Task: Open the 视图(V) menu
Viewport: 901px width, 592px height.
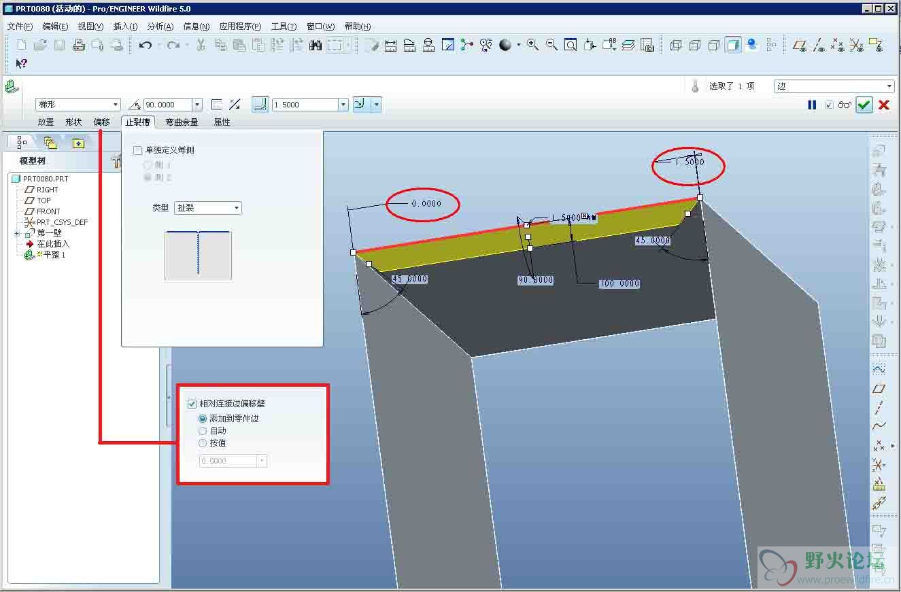Action: click(x=90, y=27)
